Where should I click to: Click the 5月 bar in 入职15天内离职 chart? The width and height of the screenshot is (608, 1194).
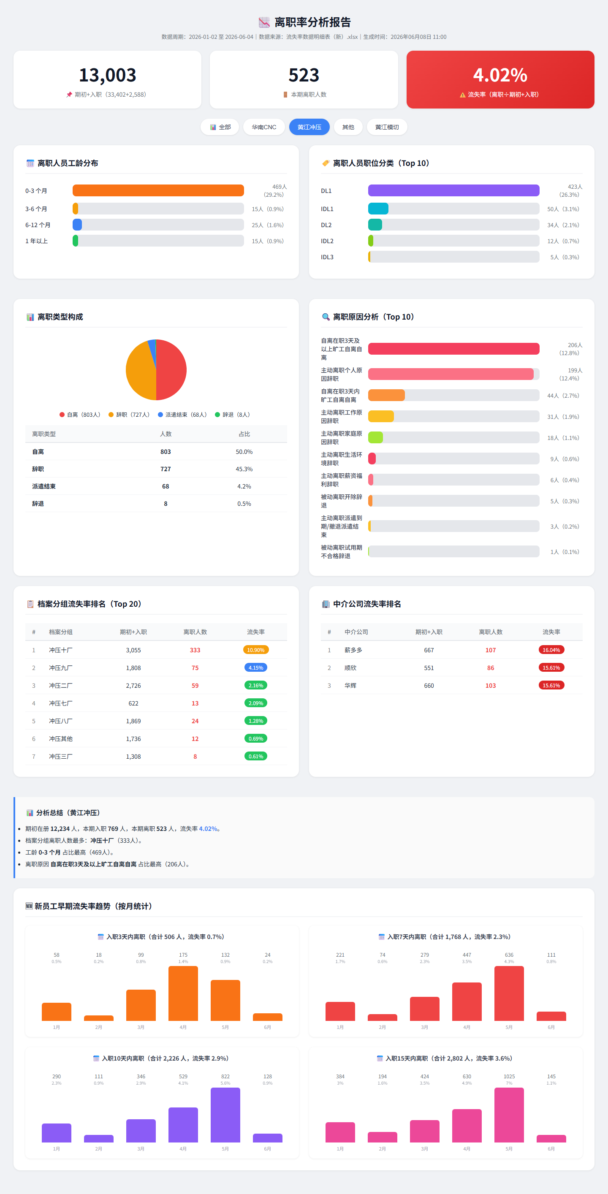(509, 1115)
